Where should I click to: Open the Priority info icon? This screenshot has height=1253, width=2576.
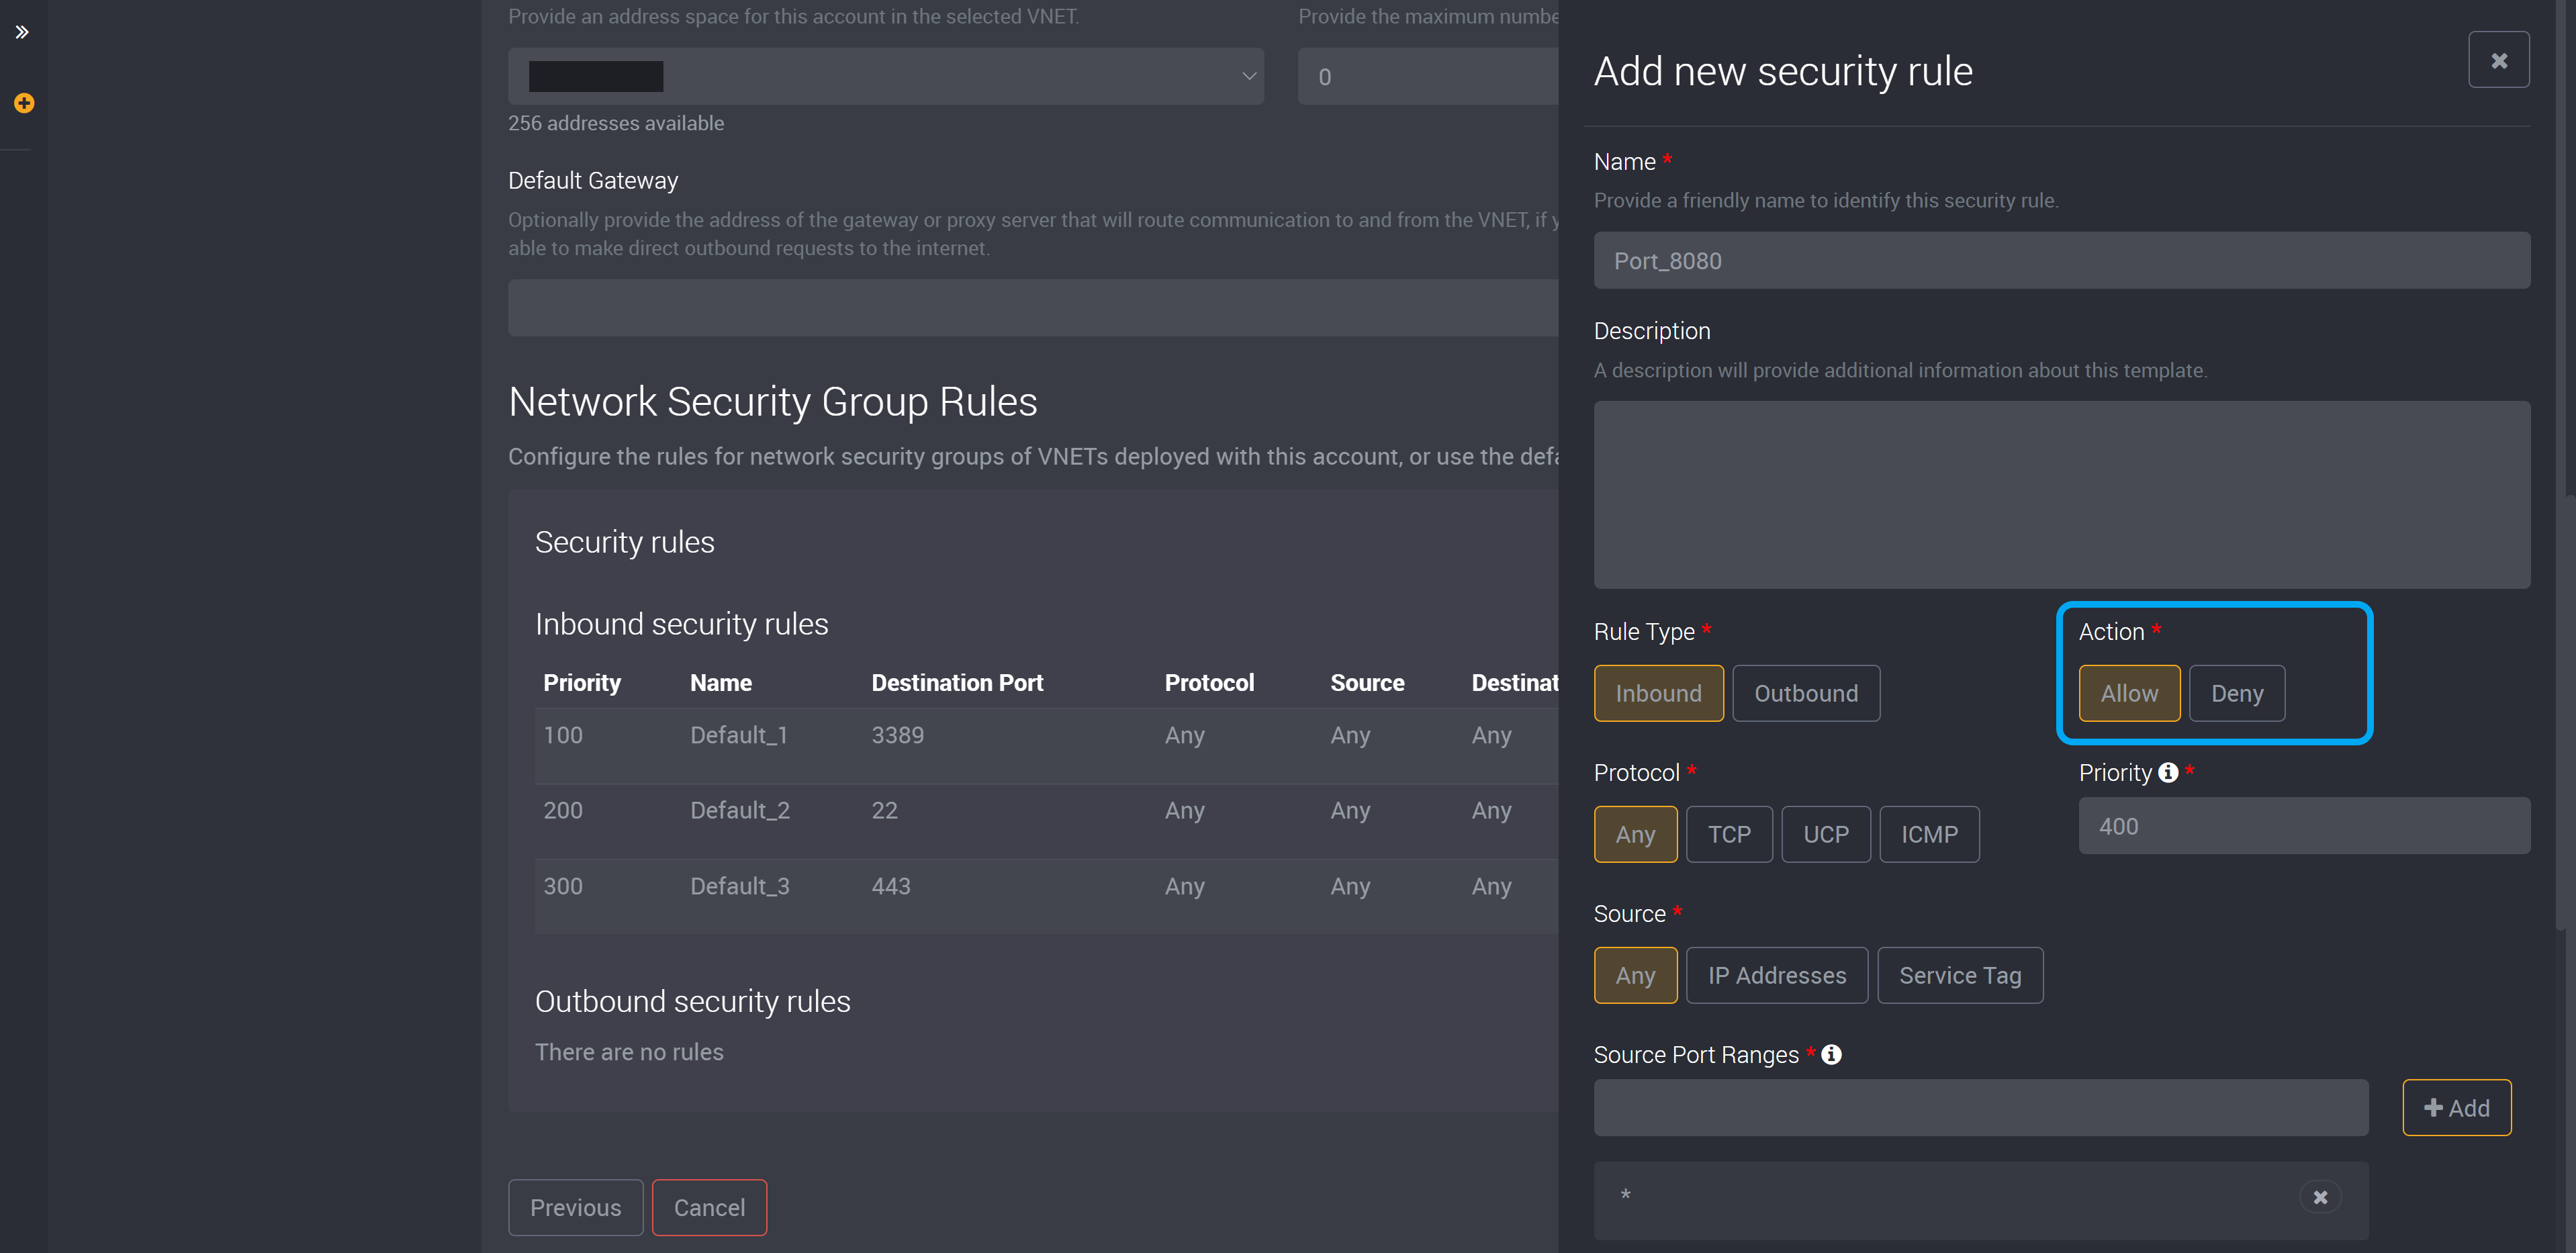pyautogui.click(x=2168, y=772)
